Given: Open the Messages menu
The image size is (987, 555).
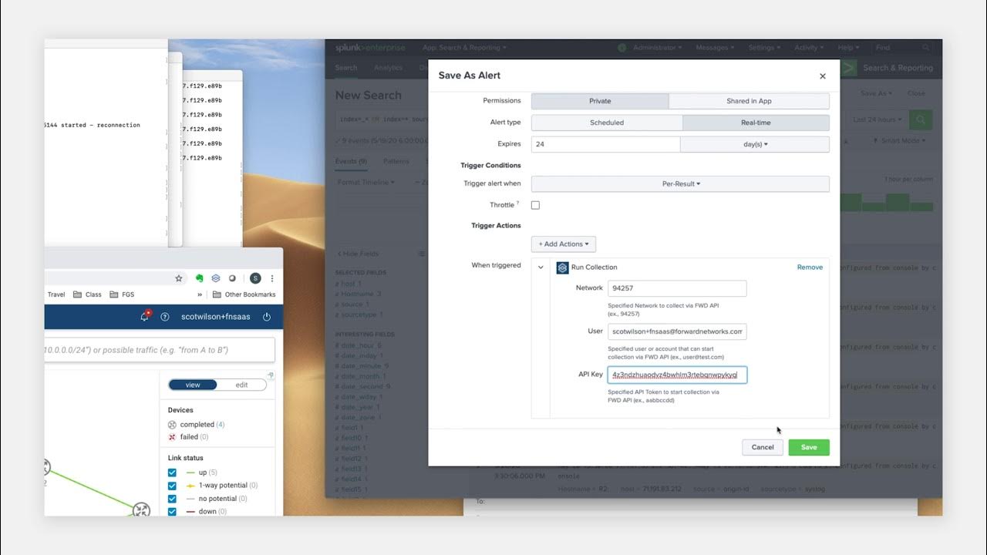Looking at the screenshot, I should pos(715,48).
